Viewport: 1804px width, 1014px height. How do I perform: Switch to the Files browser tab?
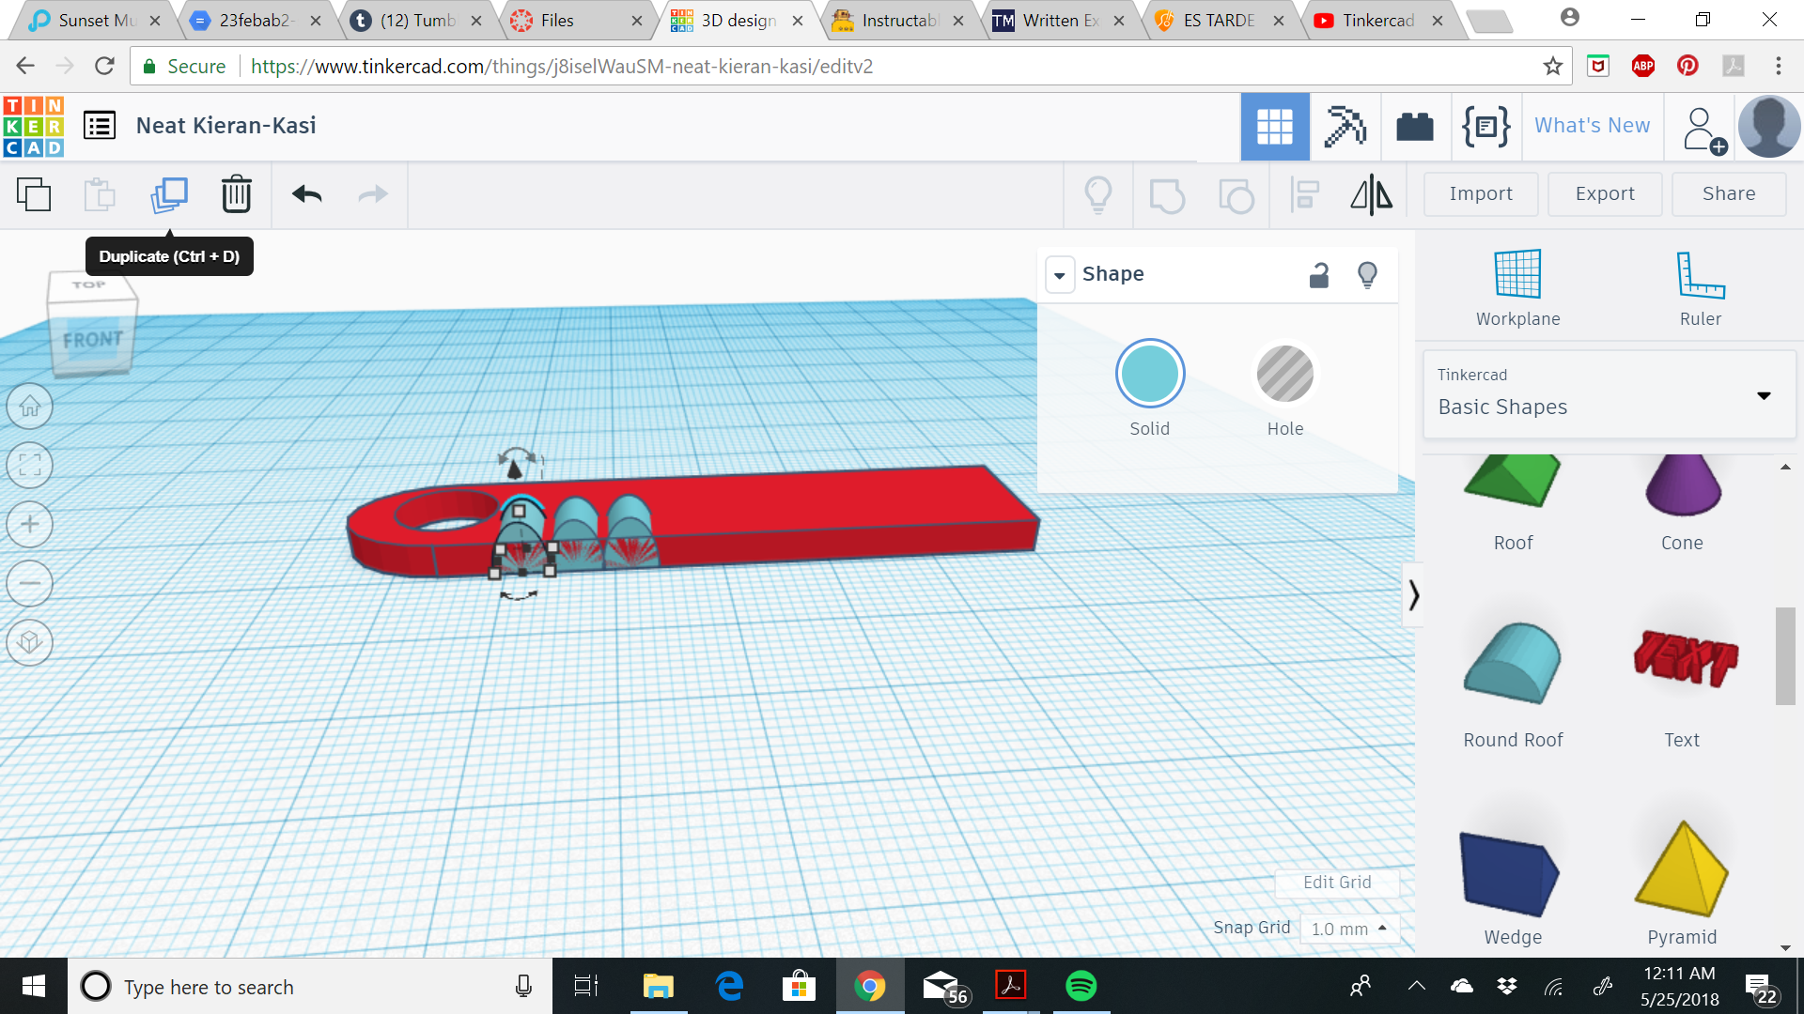(579, 20)
